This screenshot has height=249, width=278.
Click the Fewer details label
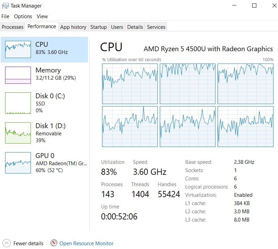coord(29,243)
